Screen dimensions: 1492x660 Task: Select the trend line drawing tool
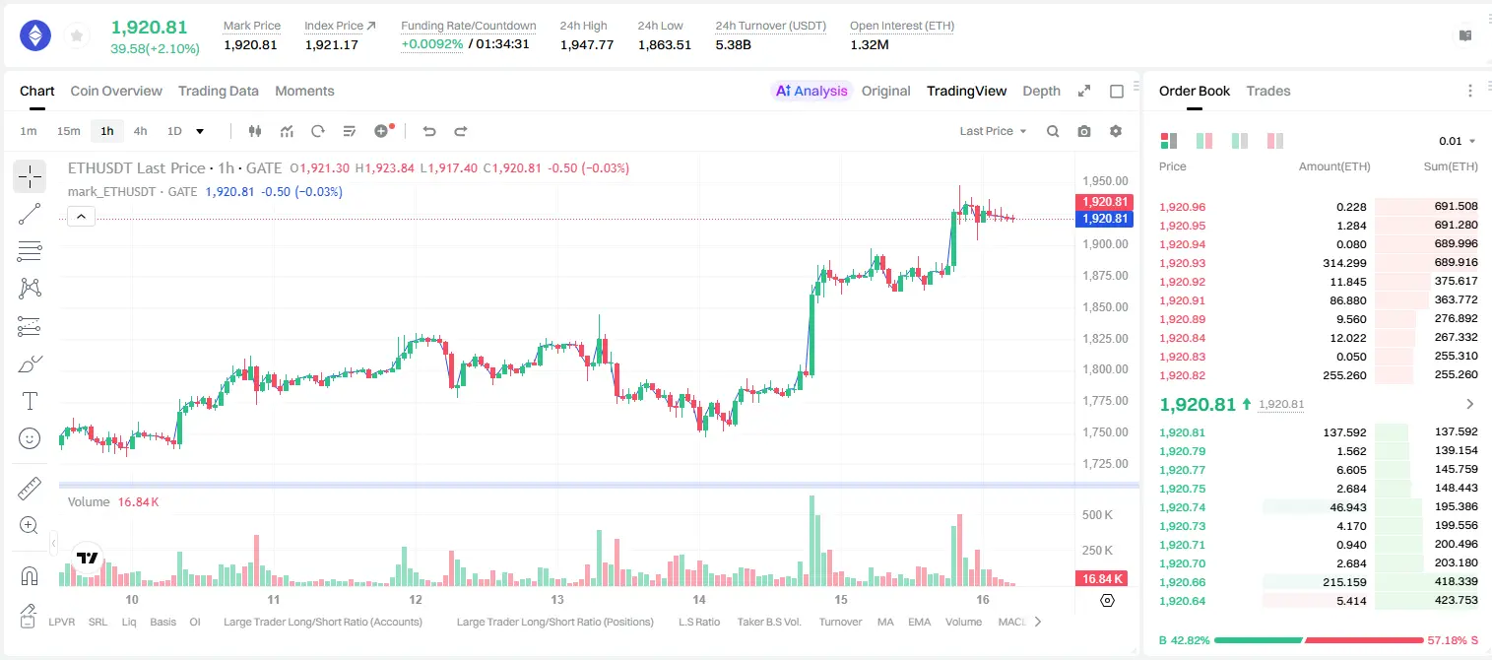(30, 214)
